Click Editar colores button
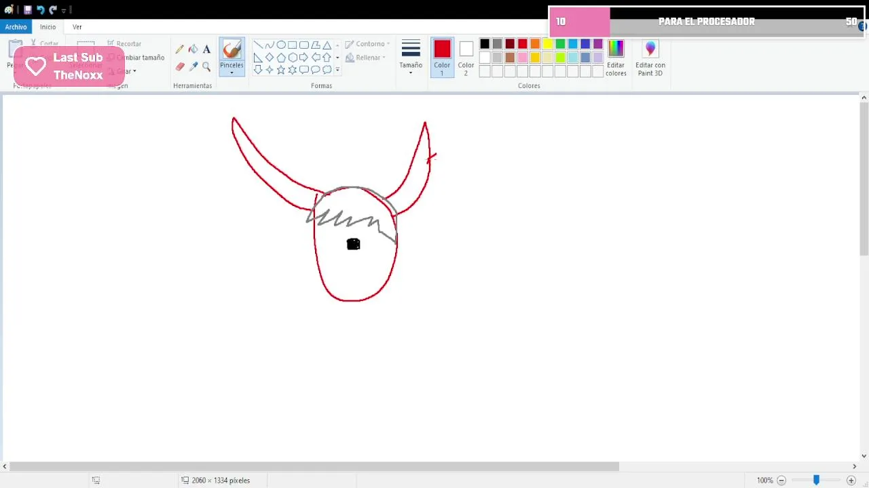The image size is (869, 488). [x=616, y=58]
